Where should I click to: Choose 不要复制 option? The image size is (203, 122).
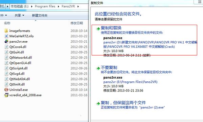coord(109,67)
